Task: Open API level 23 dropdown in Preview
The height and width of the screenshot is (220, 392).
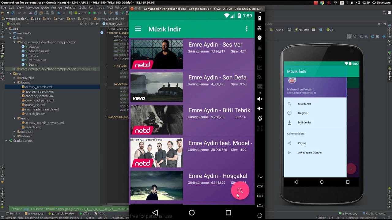Action: [x=330, y=30]
